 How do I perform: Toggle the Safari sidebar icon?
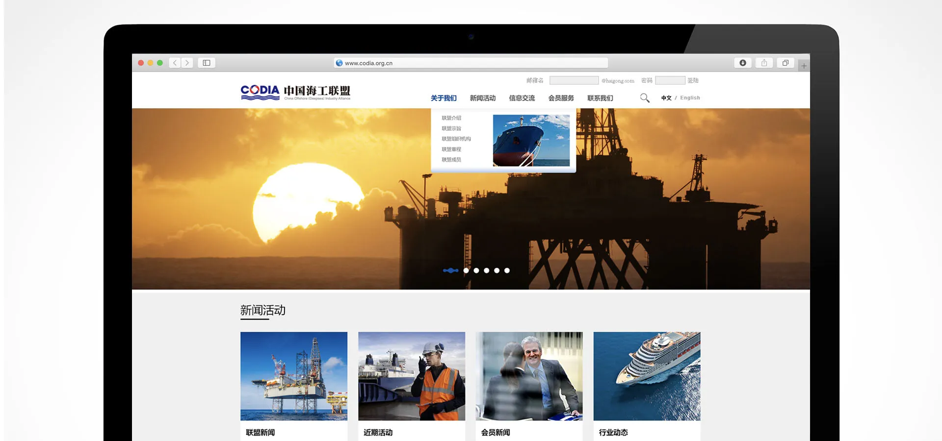pos(207,63)
